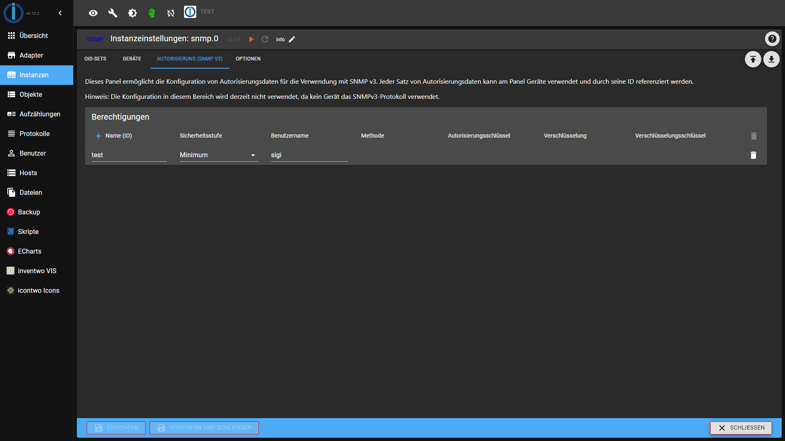
Task: Open Adapter in the sidebar
Action: (36, 55)
